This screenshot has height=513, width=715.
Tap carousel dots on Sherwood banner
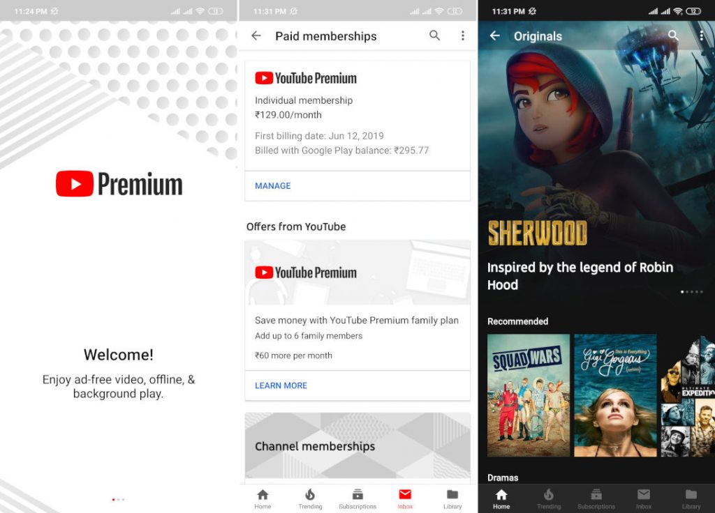(x=692, y=292)
